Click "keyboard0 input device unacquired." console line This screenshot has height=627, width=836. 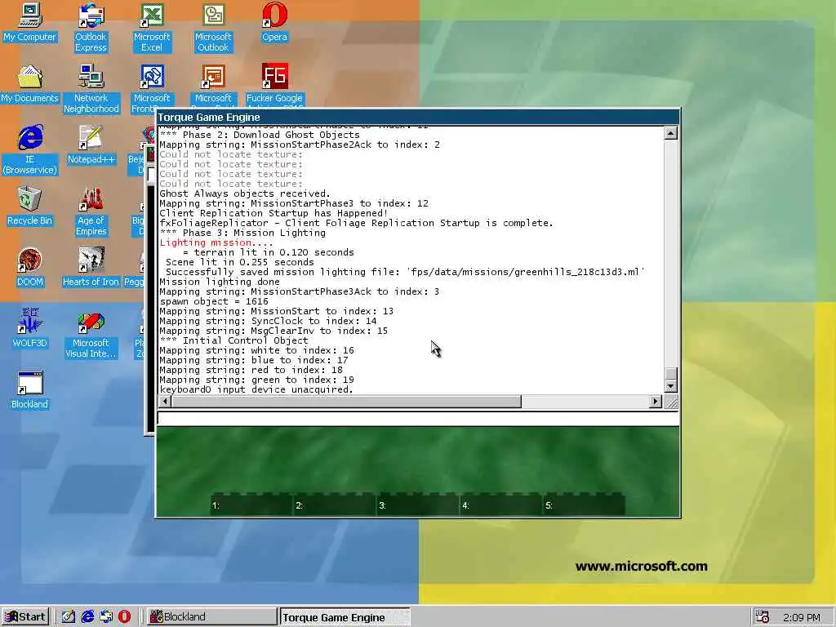tap(256, 389)
